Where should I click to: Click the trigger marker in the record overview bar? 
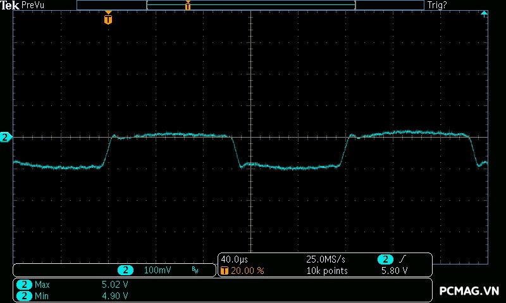(x=188, y=6)
